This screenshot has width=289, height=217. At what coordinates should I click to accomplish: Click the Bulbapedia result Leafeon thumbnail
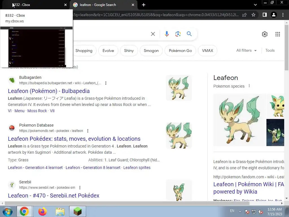pyautogui.click(x=179, y=88)
